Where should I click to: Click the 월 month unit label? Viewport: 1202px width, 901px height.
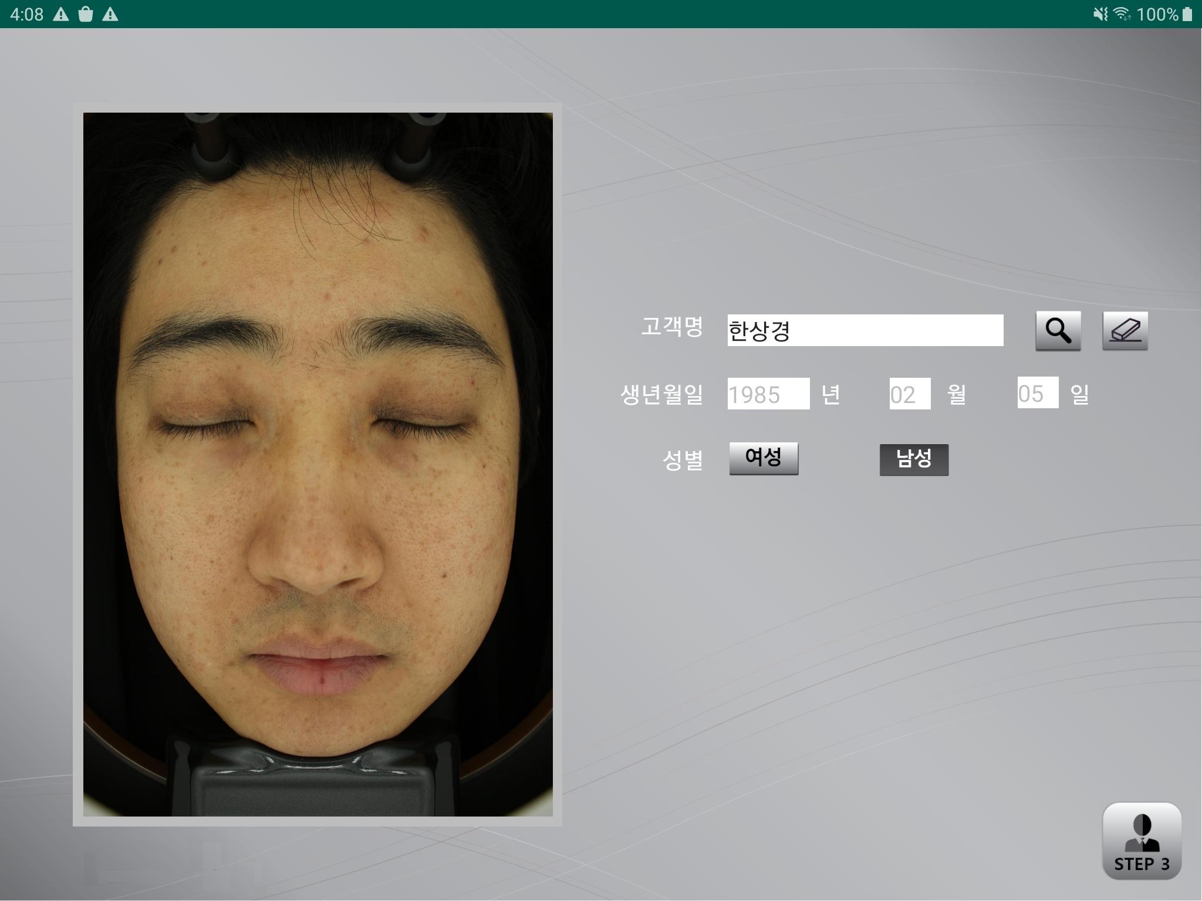coord(957,394)
